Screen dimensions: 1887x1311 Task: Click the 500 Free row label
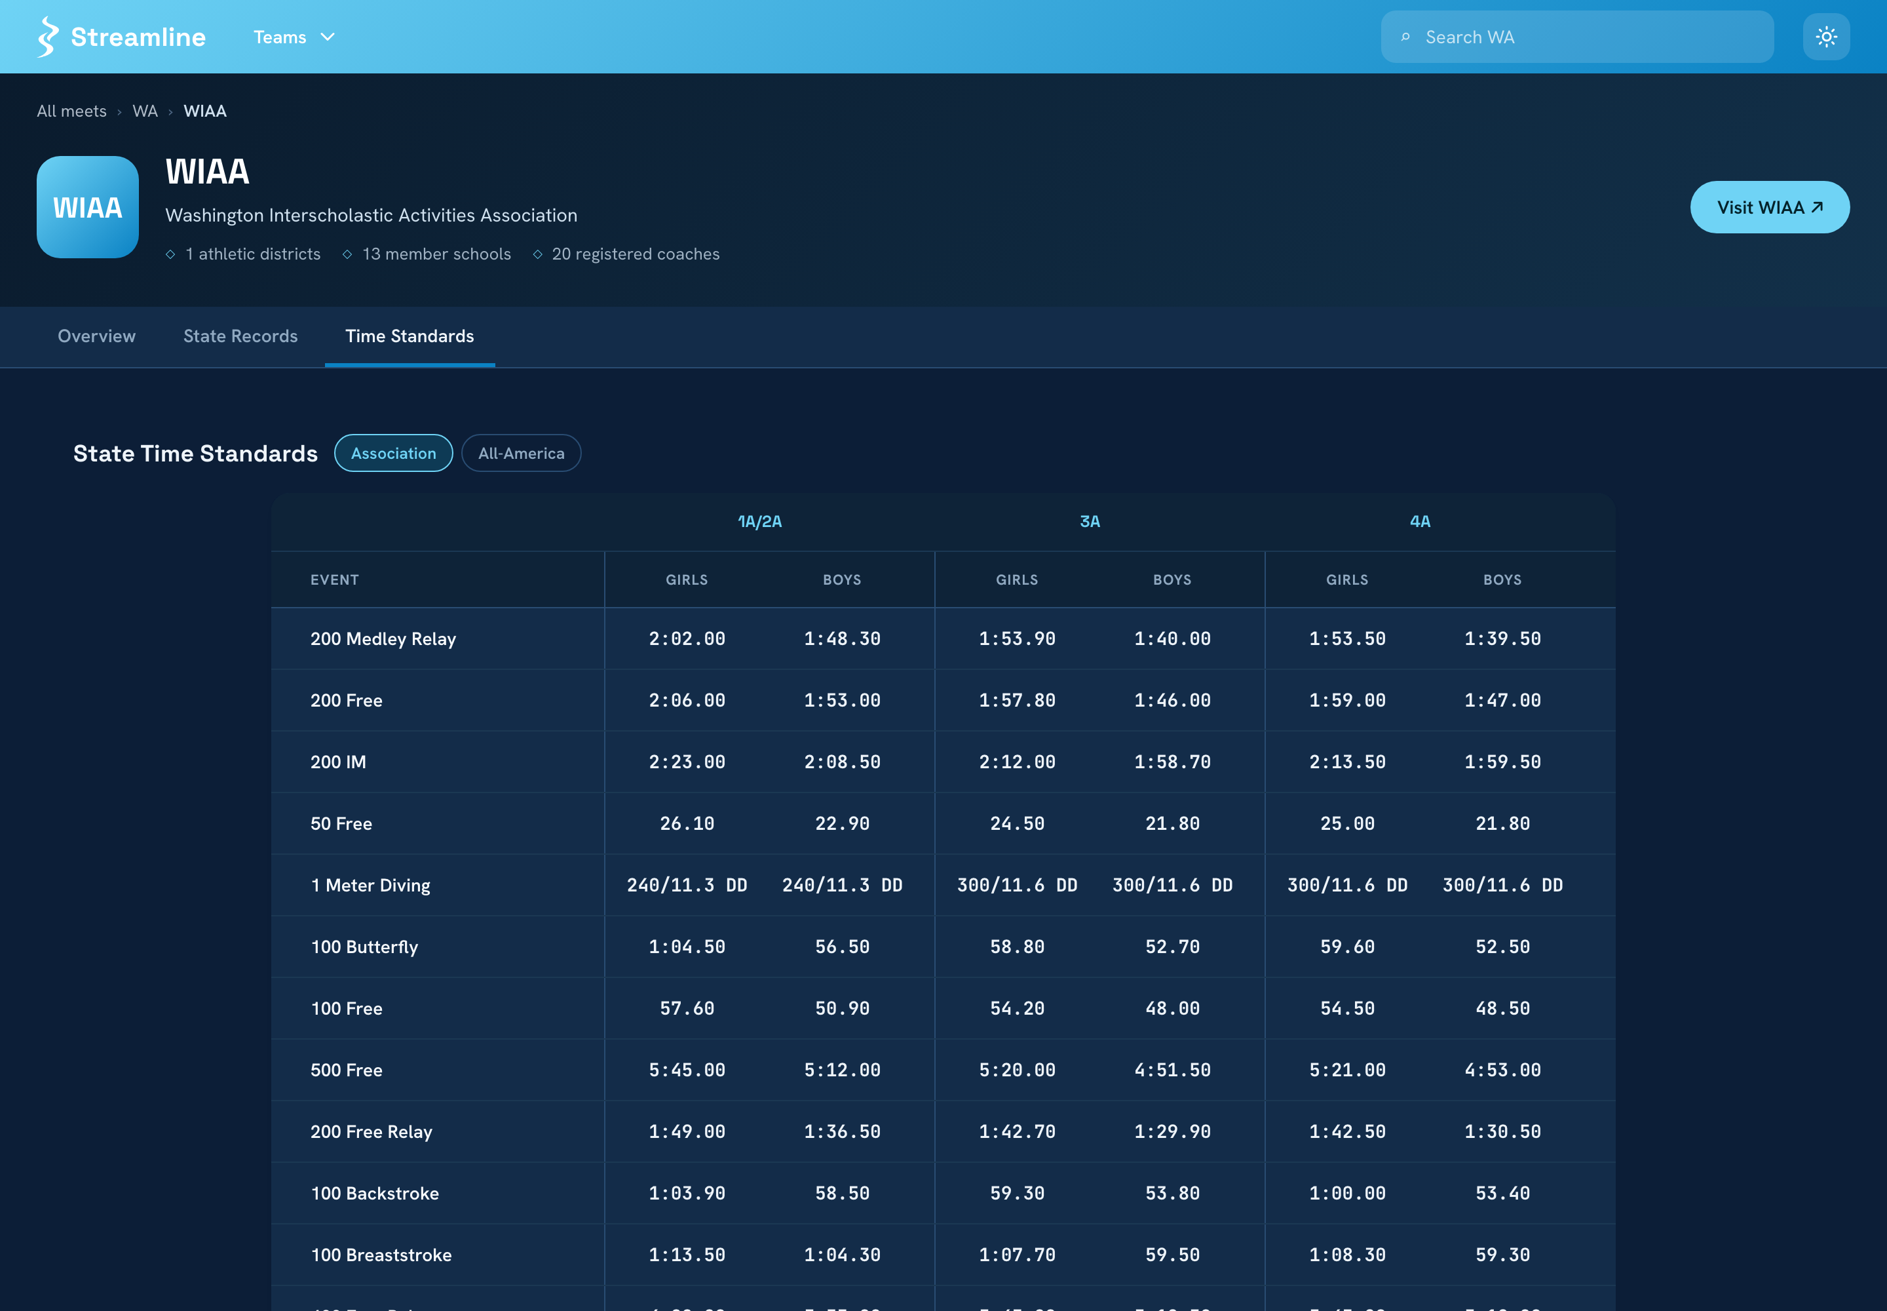(x=347, y=1070)
